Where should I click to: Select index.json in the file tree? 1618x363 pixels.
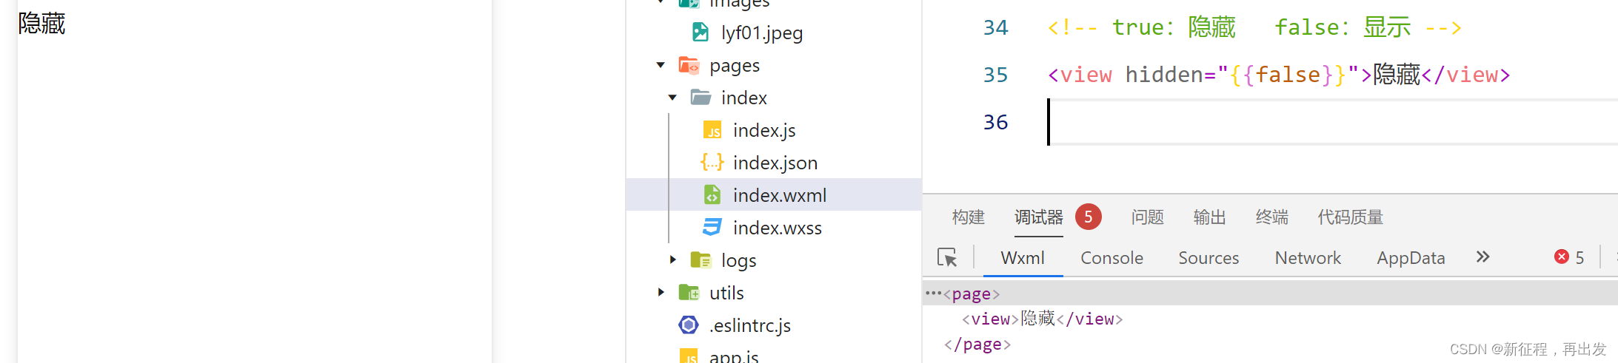(x=774, y=163)
